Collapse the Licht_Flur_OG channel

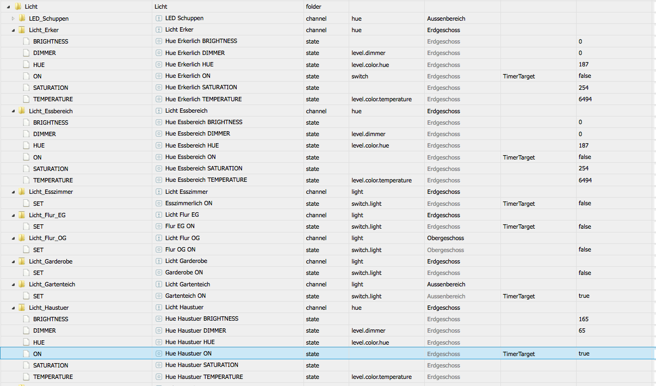point(13,238)
